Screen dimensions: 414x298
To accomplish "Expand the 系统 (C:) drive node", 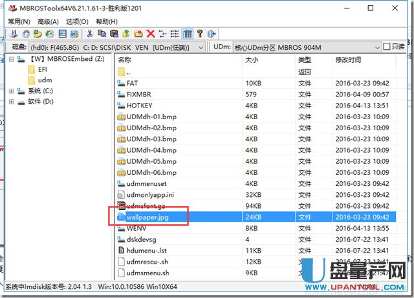I will pyautogui.click(x=11, y=91).
